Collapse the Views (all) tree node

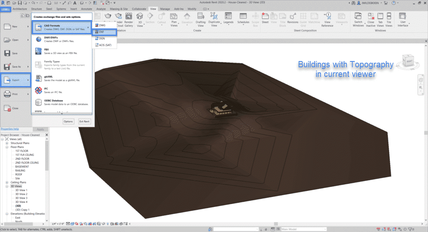pyautogui.click(x=3, y=139)
